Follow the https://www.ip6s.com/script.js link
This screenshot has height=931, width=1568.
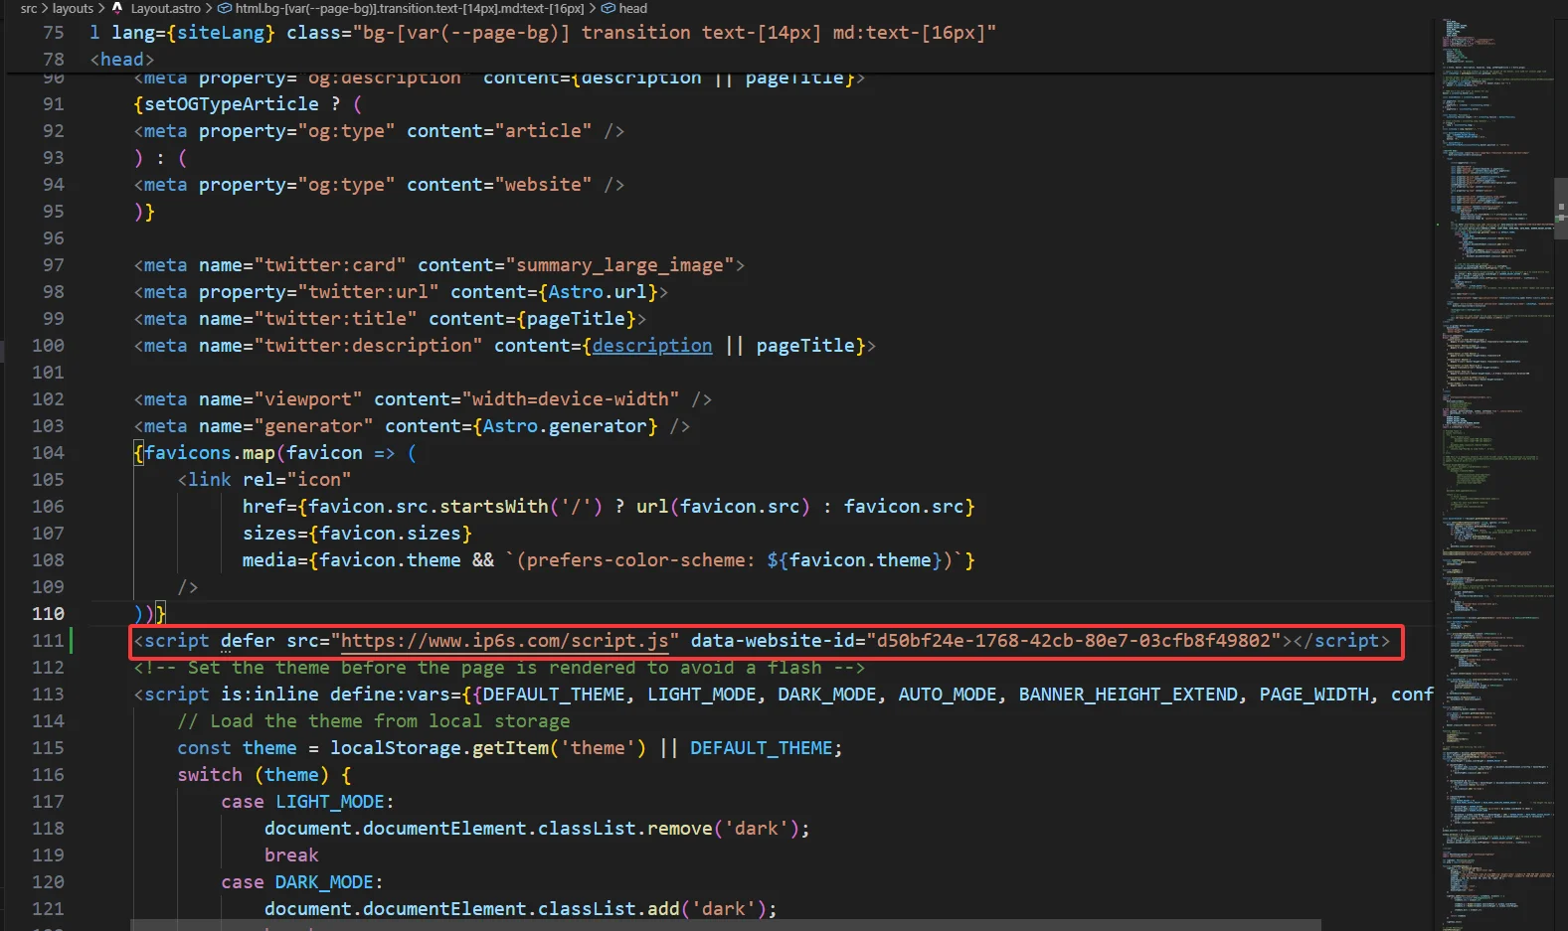click(504, 641)
